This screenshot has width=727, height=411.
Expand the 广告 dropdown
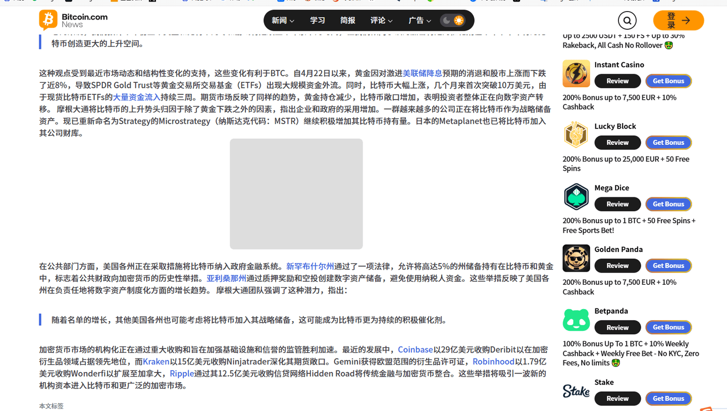[420, 21]
